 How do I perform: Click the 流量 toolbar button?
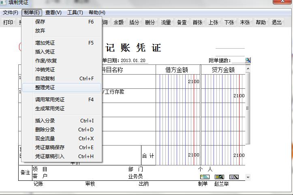(166, 22)
